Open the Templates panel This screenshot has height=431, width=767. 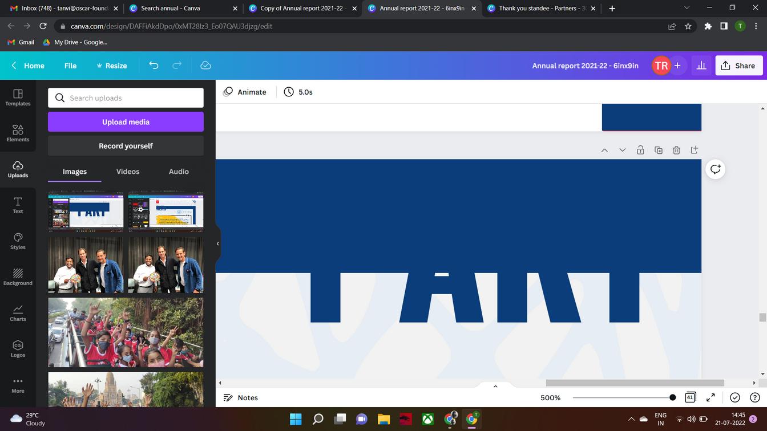[x=18, y=97]
